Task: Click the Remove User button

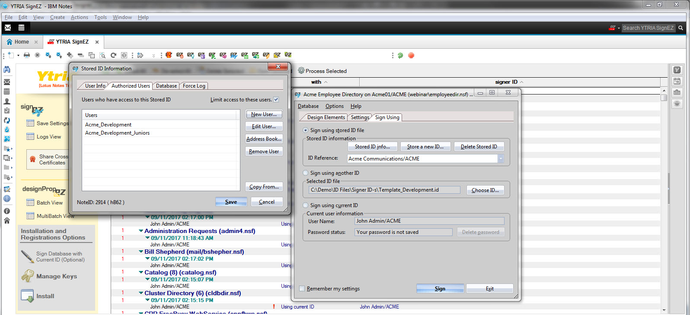Action: click(x=264, y=151)
